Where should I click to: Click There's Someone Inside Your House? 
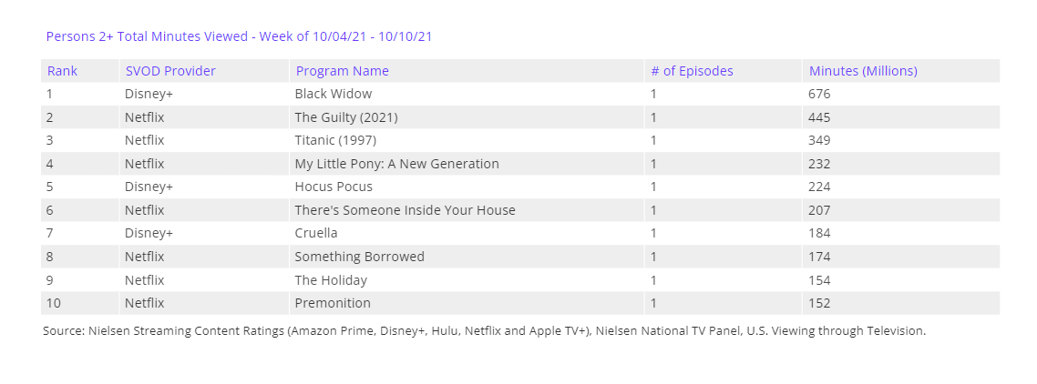click(405, 210)
